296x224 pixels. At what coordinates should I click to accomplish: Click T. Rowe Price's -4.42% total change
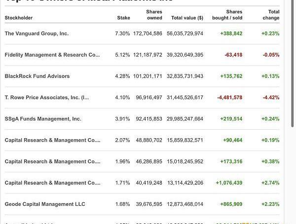pyautogui.click(x=271, y=97)
